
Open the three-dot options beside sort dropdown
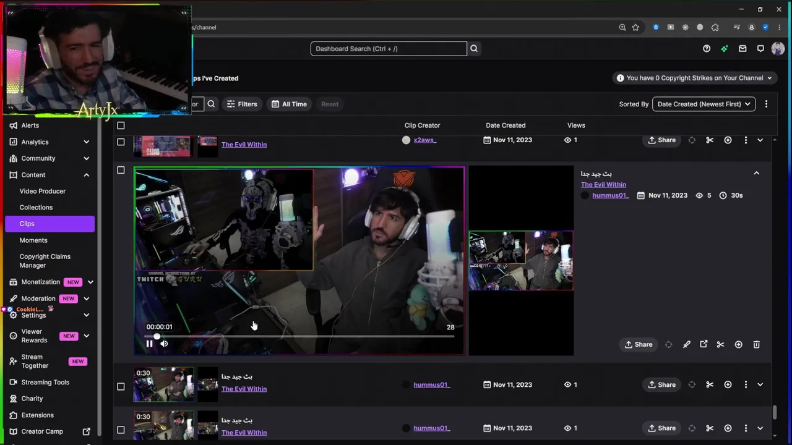coord(766,104)
